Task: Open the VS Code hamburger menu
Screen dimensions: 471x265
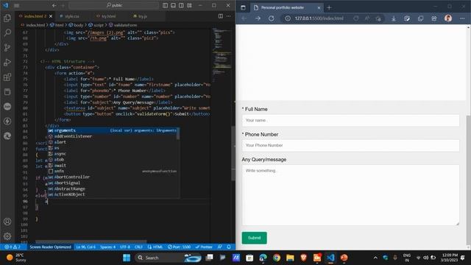Action: 16,5
